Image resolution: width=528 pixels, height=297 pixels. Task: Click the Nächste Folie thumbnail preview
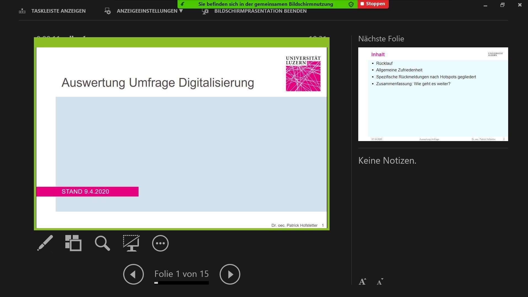[433, 94]
